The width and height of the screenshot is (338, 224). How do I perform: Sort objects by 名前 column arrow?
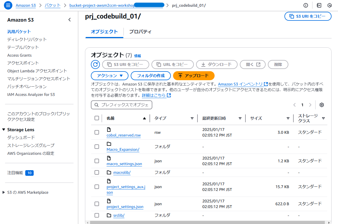pyautogui.click(x=144, y=118)
